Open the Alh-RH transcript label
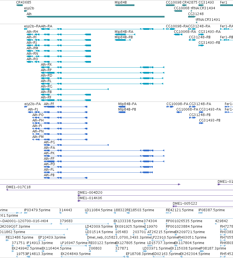The image size is (233, 258). (x=32, y=32)
